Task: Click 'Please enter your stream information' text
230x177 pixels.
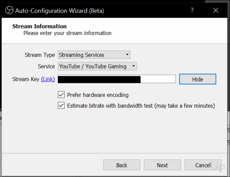Action: coord(67,33)
